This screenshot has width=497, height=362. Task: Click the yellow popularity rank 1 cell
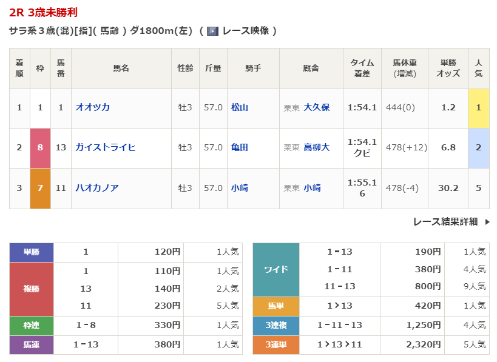(x=478, y=107)
